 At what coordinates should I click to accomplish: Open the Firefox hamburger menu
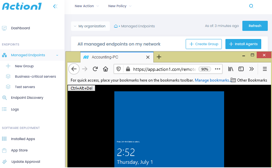(x=265, y=69)
